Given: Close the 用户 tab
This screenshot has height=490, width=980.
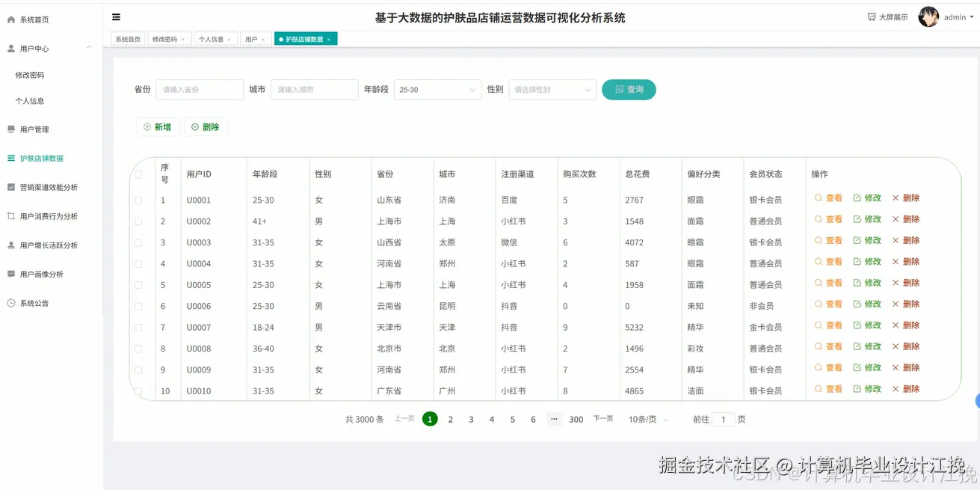Looking at the screenshot, I should pyautogui.click(x=262, y=40).
